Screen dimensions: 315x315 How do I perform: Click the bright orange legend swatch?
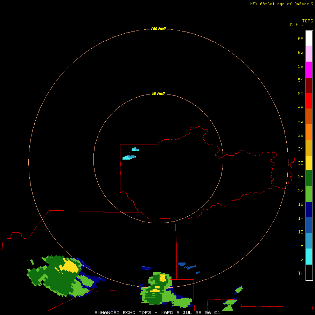click(x=309, y=132)
